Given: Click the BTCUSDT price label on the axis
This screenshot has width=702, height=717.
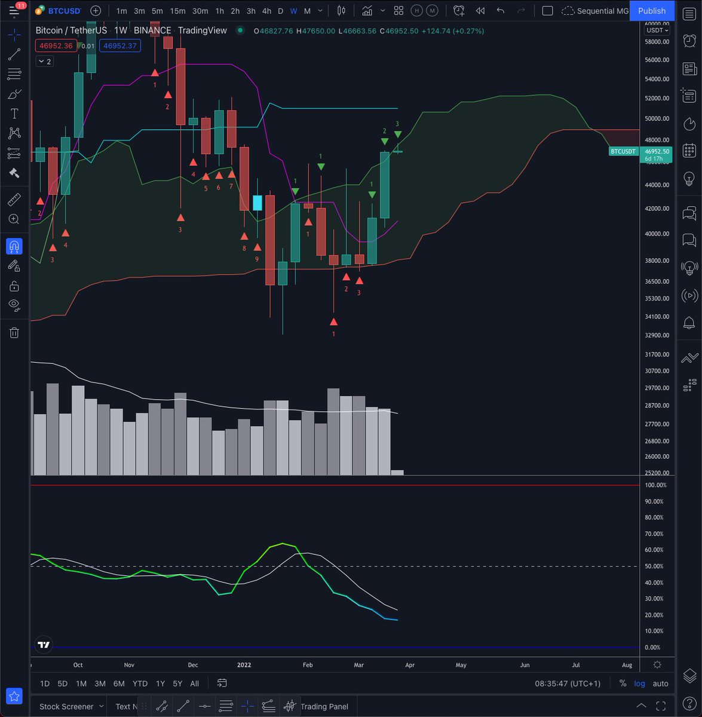Looking at the screenshot, I should (x=623, y=151).
